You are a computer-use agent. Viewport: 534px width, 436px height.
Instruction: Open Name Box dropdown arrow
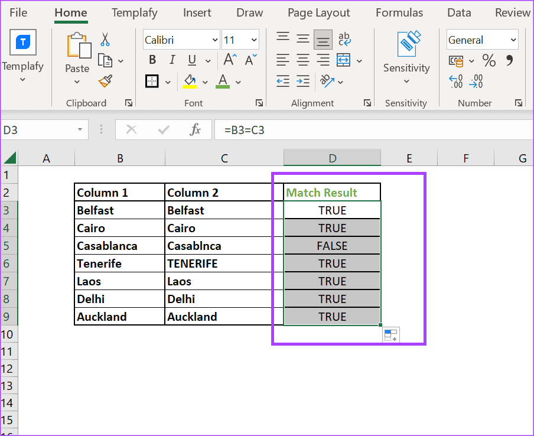click(x=80, y=129)
